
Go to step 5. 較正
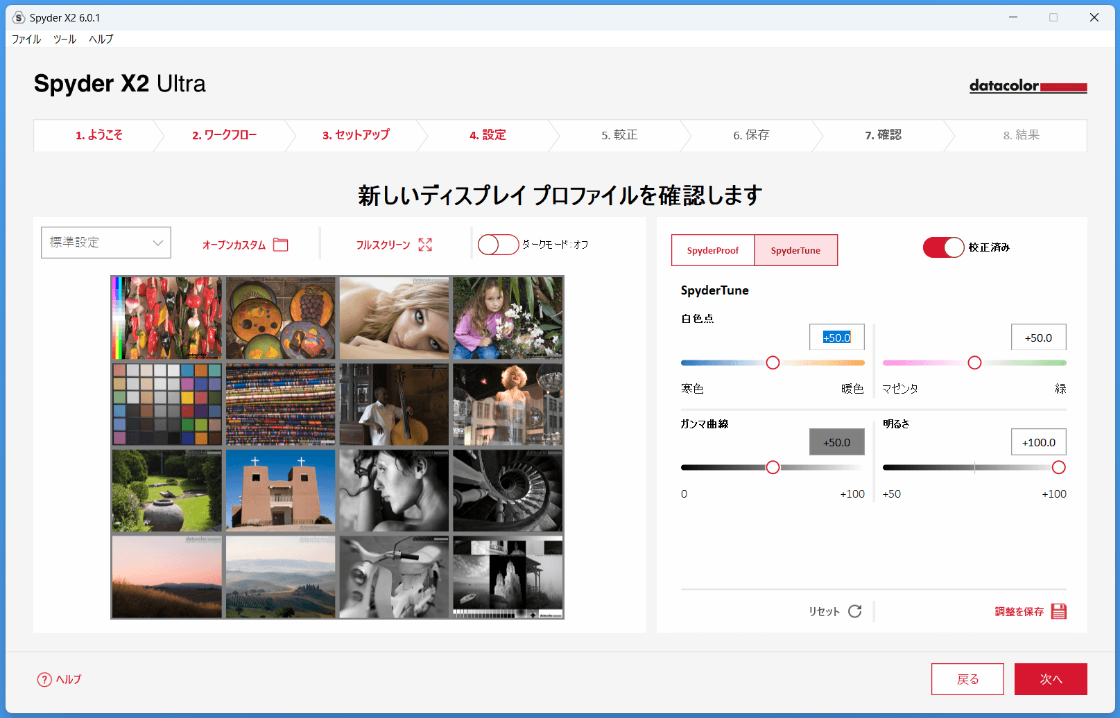click(x=619, y=135)
